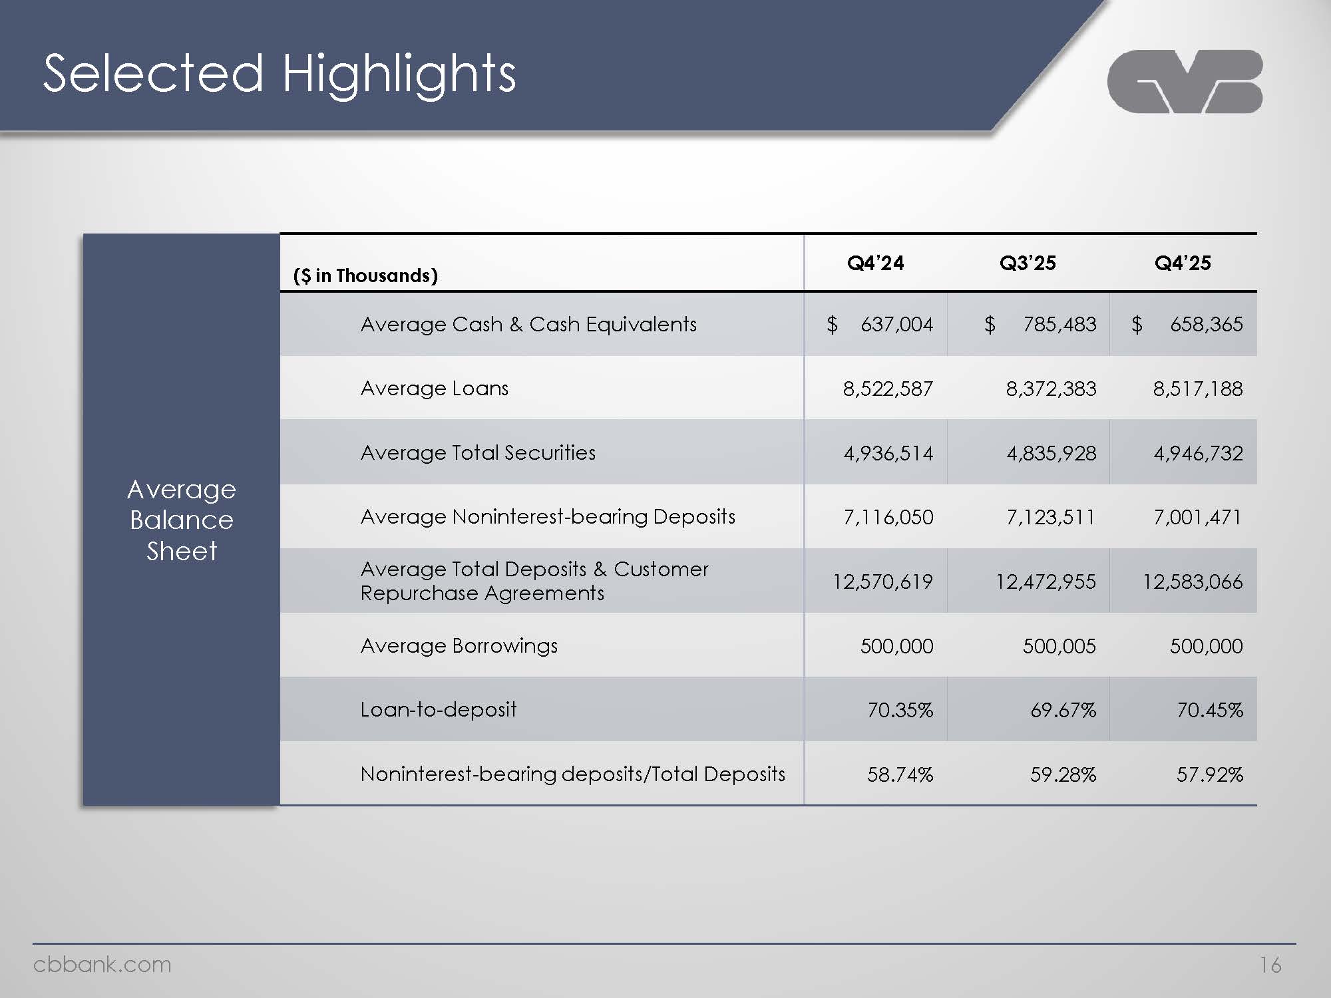The width and height of the screenshot is (1331, 998).
Task: Click the cbbank.com footer link
Action: pos(102,964)
